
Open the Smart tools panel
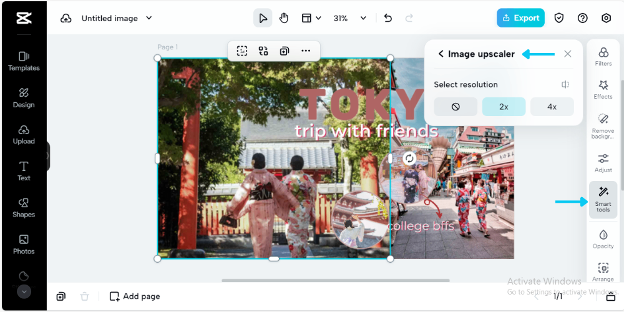click(x=603, y=200)
